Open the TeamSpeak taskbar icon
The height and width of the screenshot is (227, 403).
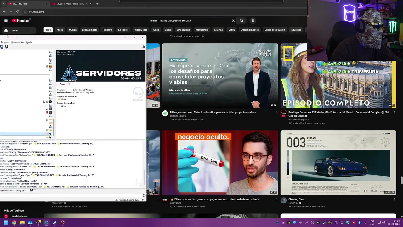click(x=46, y=223)
